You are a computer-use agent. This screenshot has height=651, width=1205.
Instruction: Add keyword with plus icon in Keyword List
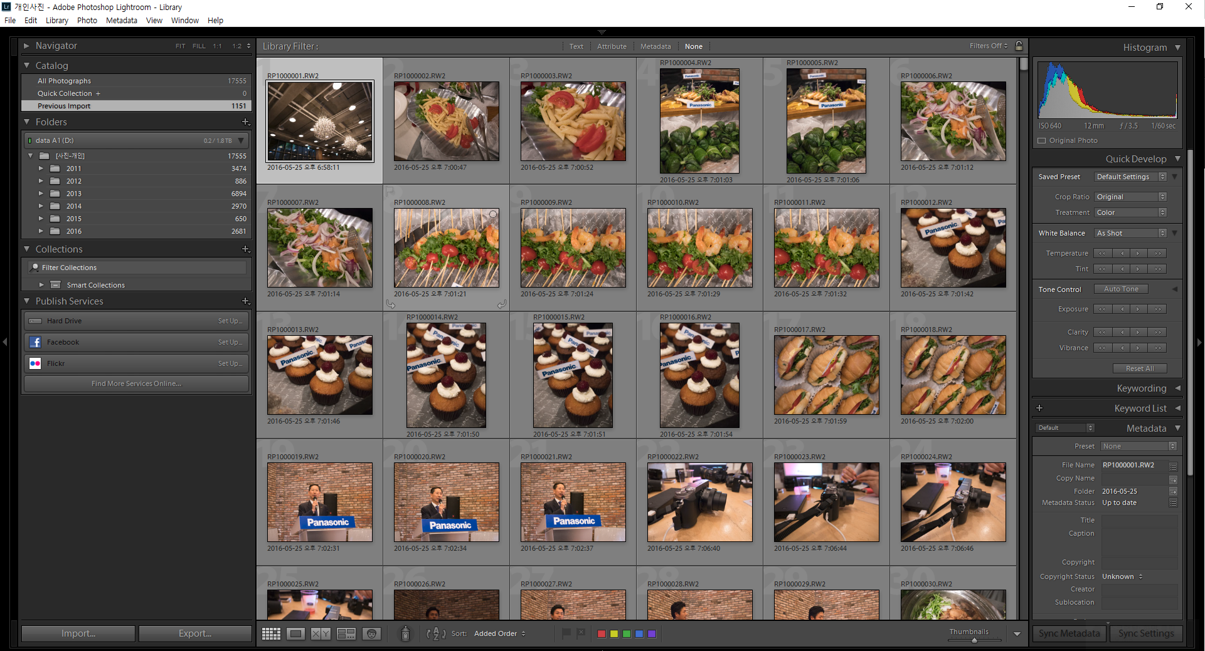pos(1039,408)
